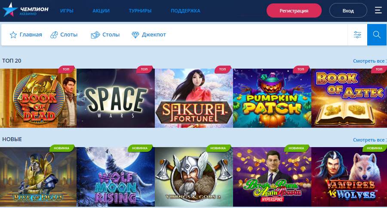The image size is (387, 208).
Task: Launch the Space Wars game thumbnail
Action: 116,98
